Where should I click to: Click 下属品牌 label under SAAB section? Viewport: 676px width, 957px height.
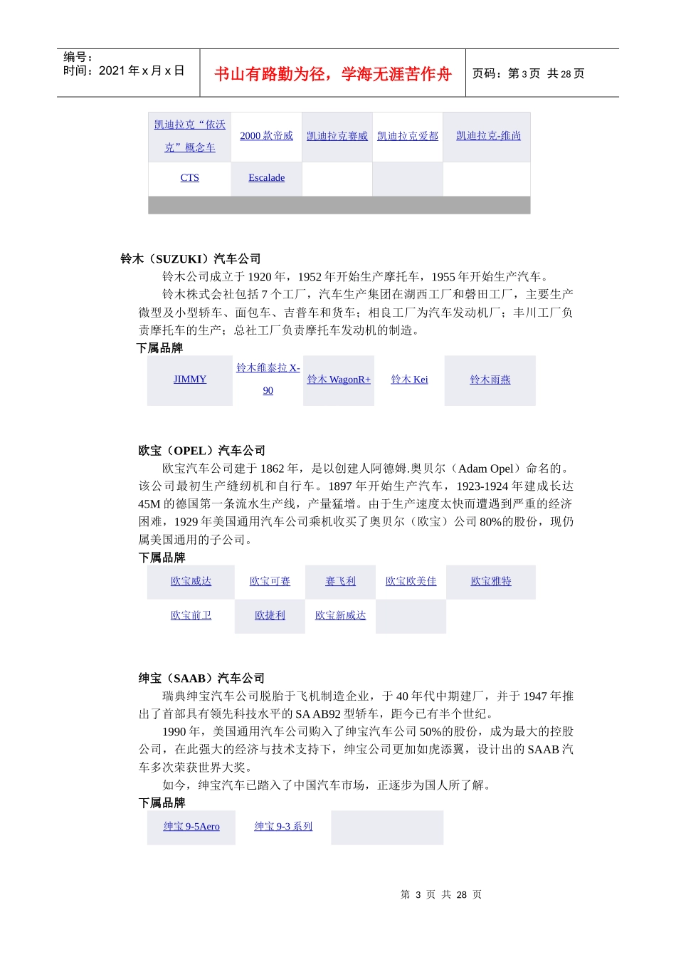pyautogui.click(x=162, y=802)
